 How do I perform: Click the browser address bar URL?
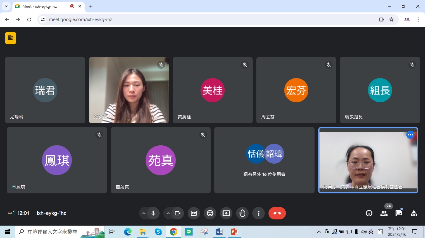(x=81, y=20)
